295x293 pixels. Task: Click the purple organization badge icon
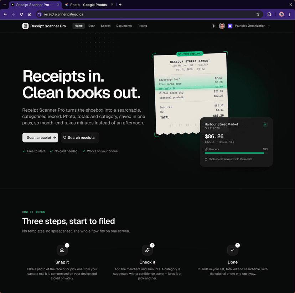[x=230, y=26]
